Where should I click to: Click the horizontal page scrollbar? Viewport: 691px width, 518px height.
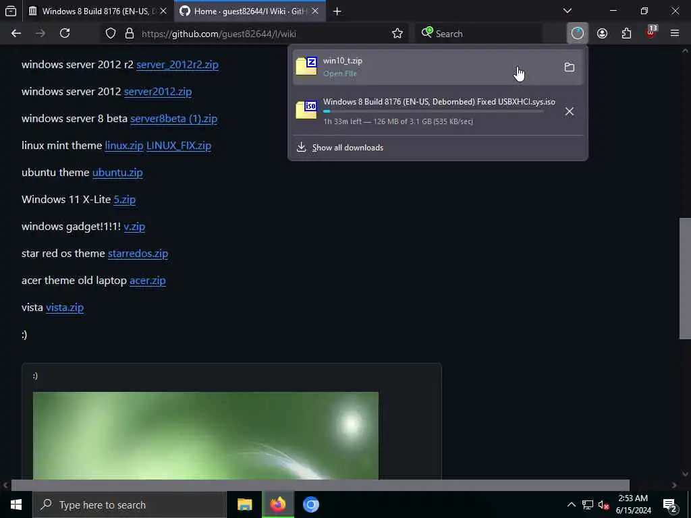[x=320, y=485]
